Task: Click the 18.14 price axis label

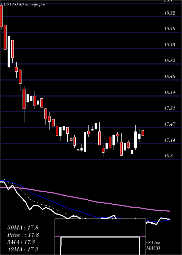Action: coord(170,93)
